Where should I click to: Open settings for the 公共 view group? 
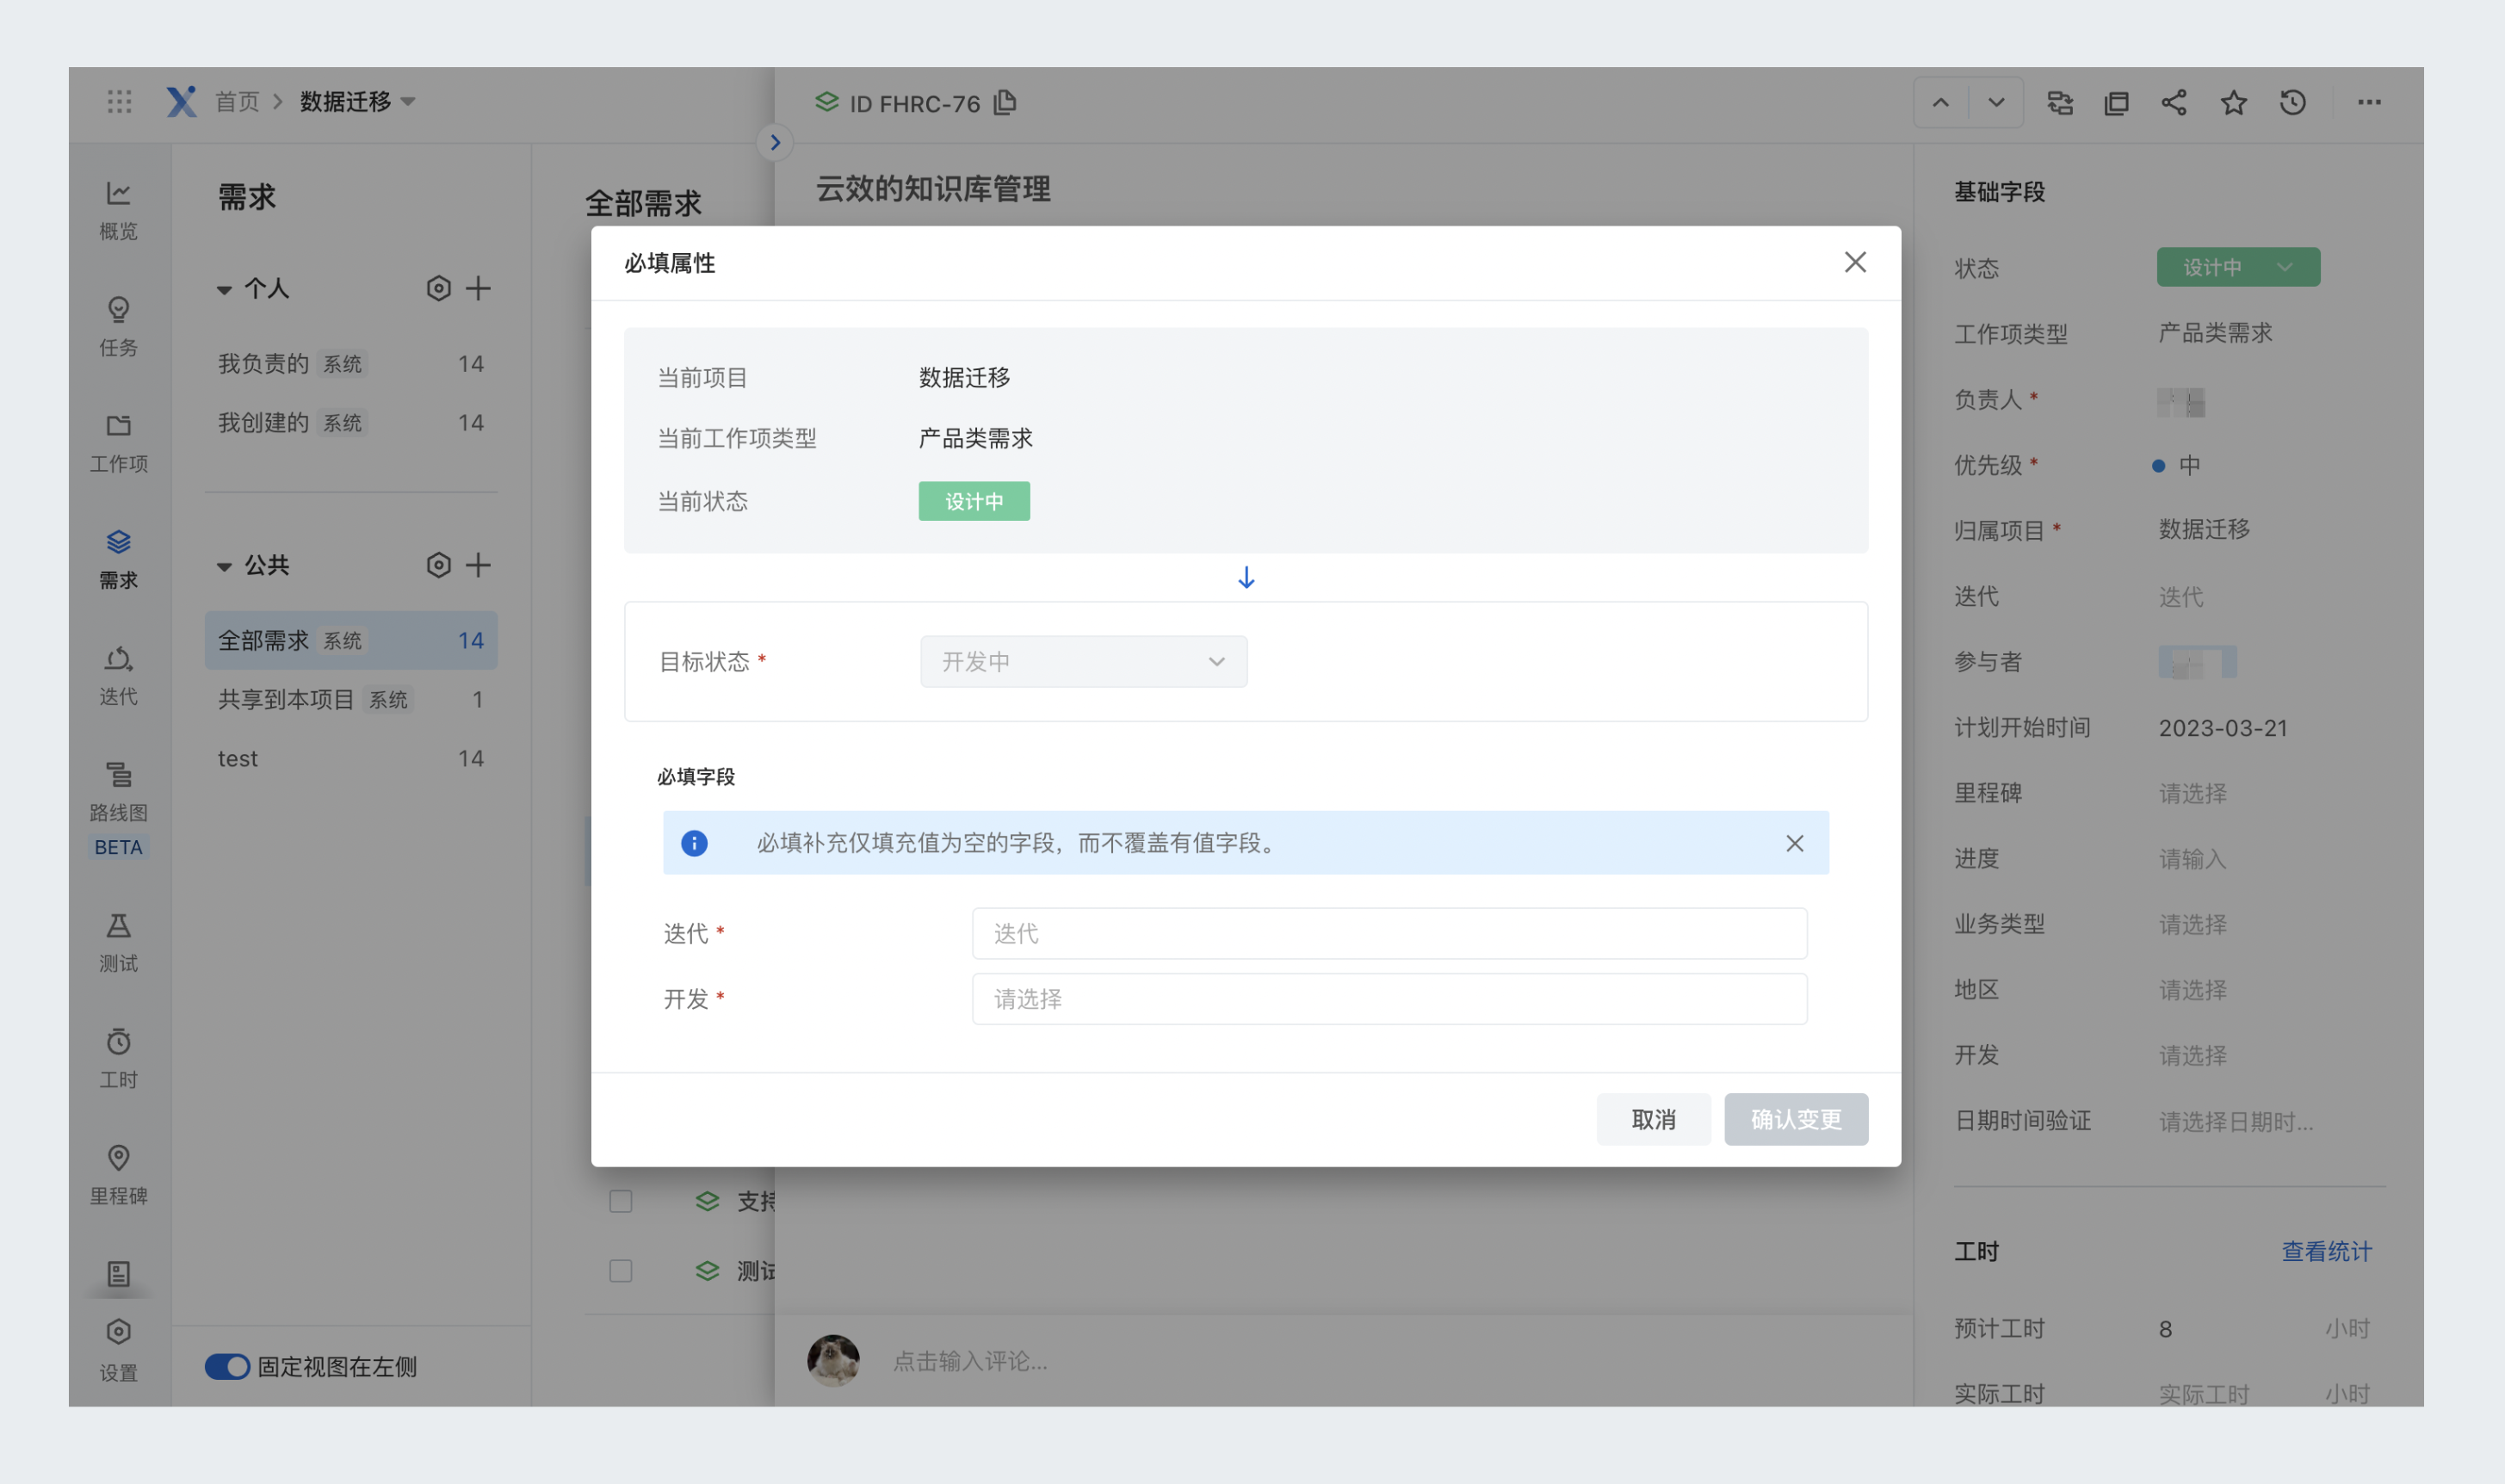click(x=438, y=565)
